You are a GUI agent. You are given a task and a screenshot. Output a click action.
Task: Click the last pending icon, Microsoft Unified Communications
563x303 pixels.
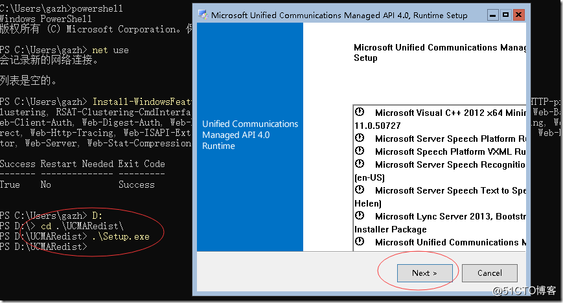[x=360, y=241]
